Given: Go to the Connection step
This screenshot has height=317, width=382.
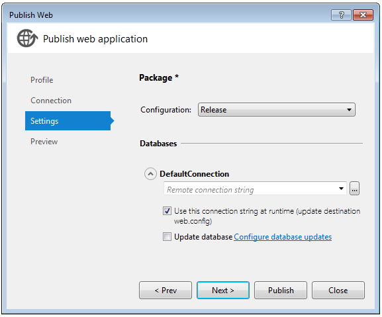Looking at the screenshot, I should click(x=51, y=101).
